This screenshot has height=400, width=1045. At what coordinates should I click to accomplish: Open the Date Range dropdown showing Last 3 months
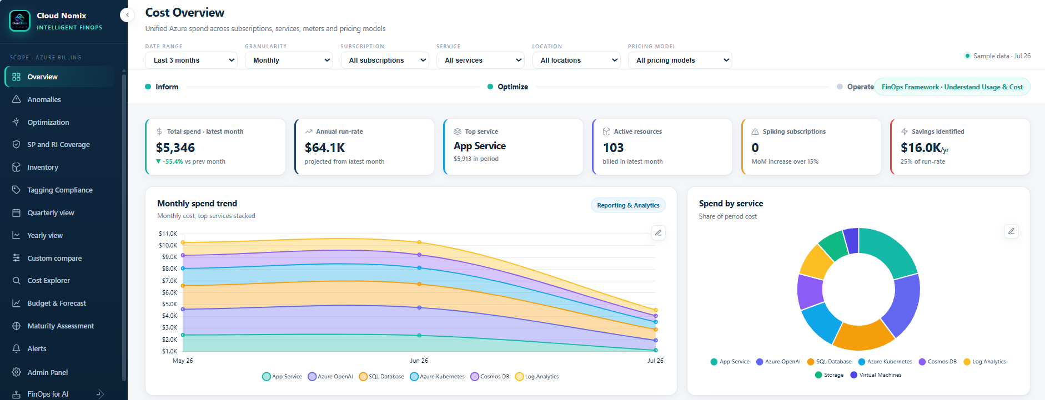tap(191, 60)
